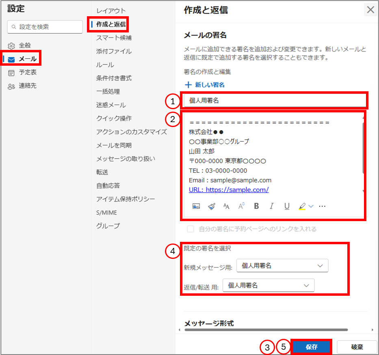The width and height of the screenshot is (379, 355).
Task: Apply italic formatting
Action: point(271,206)
